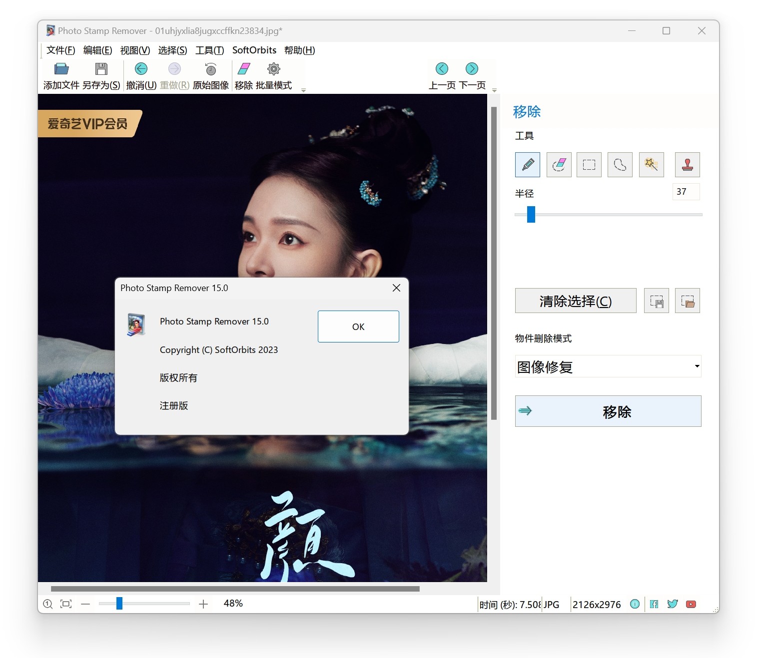
Task: Click zoom to actual size icon
Action: point(48,604)
